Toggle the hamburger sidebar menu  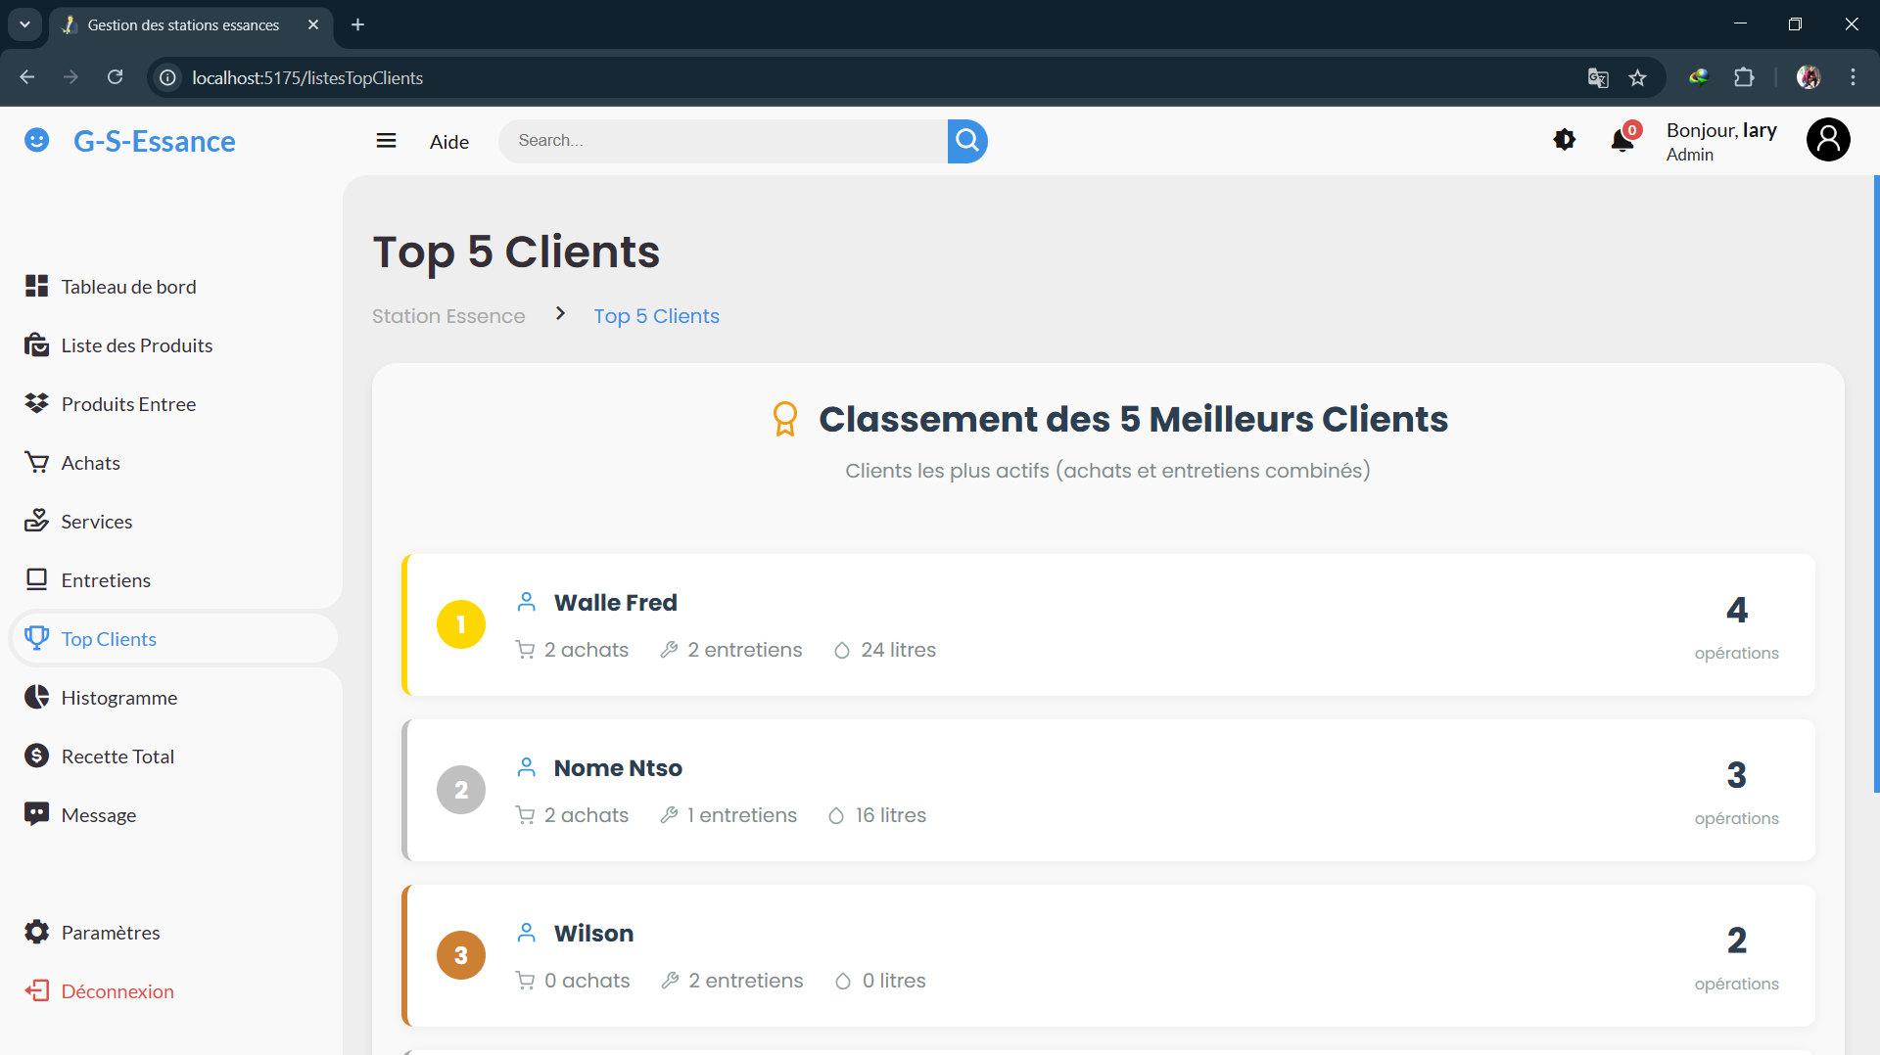point(386,141)
